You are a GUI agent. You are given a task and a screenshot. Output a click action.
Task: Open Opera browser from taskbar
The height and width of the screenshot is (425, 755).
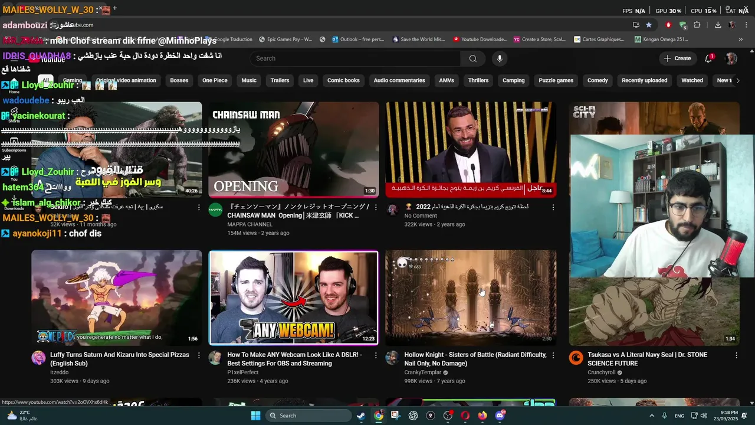(x=465, y=416)
